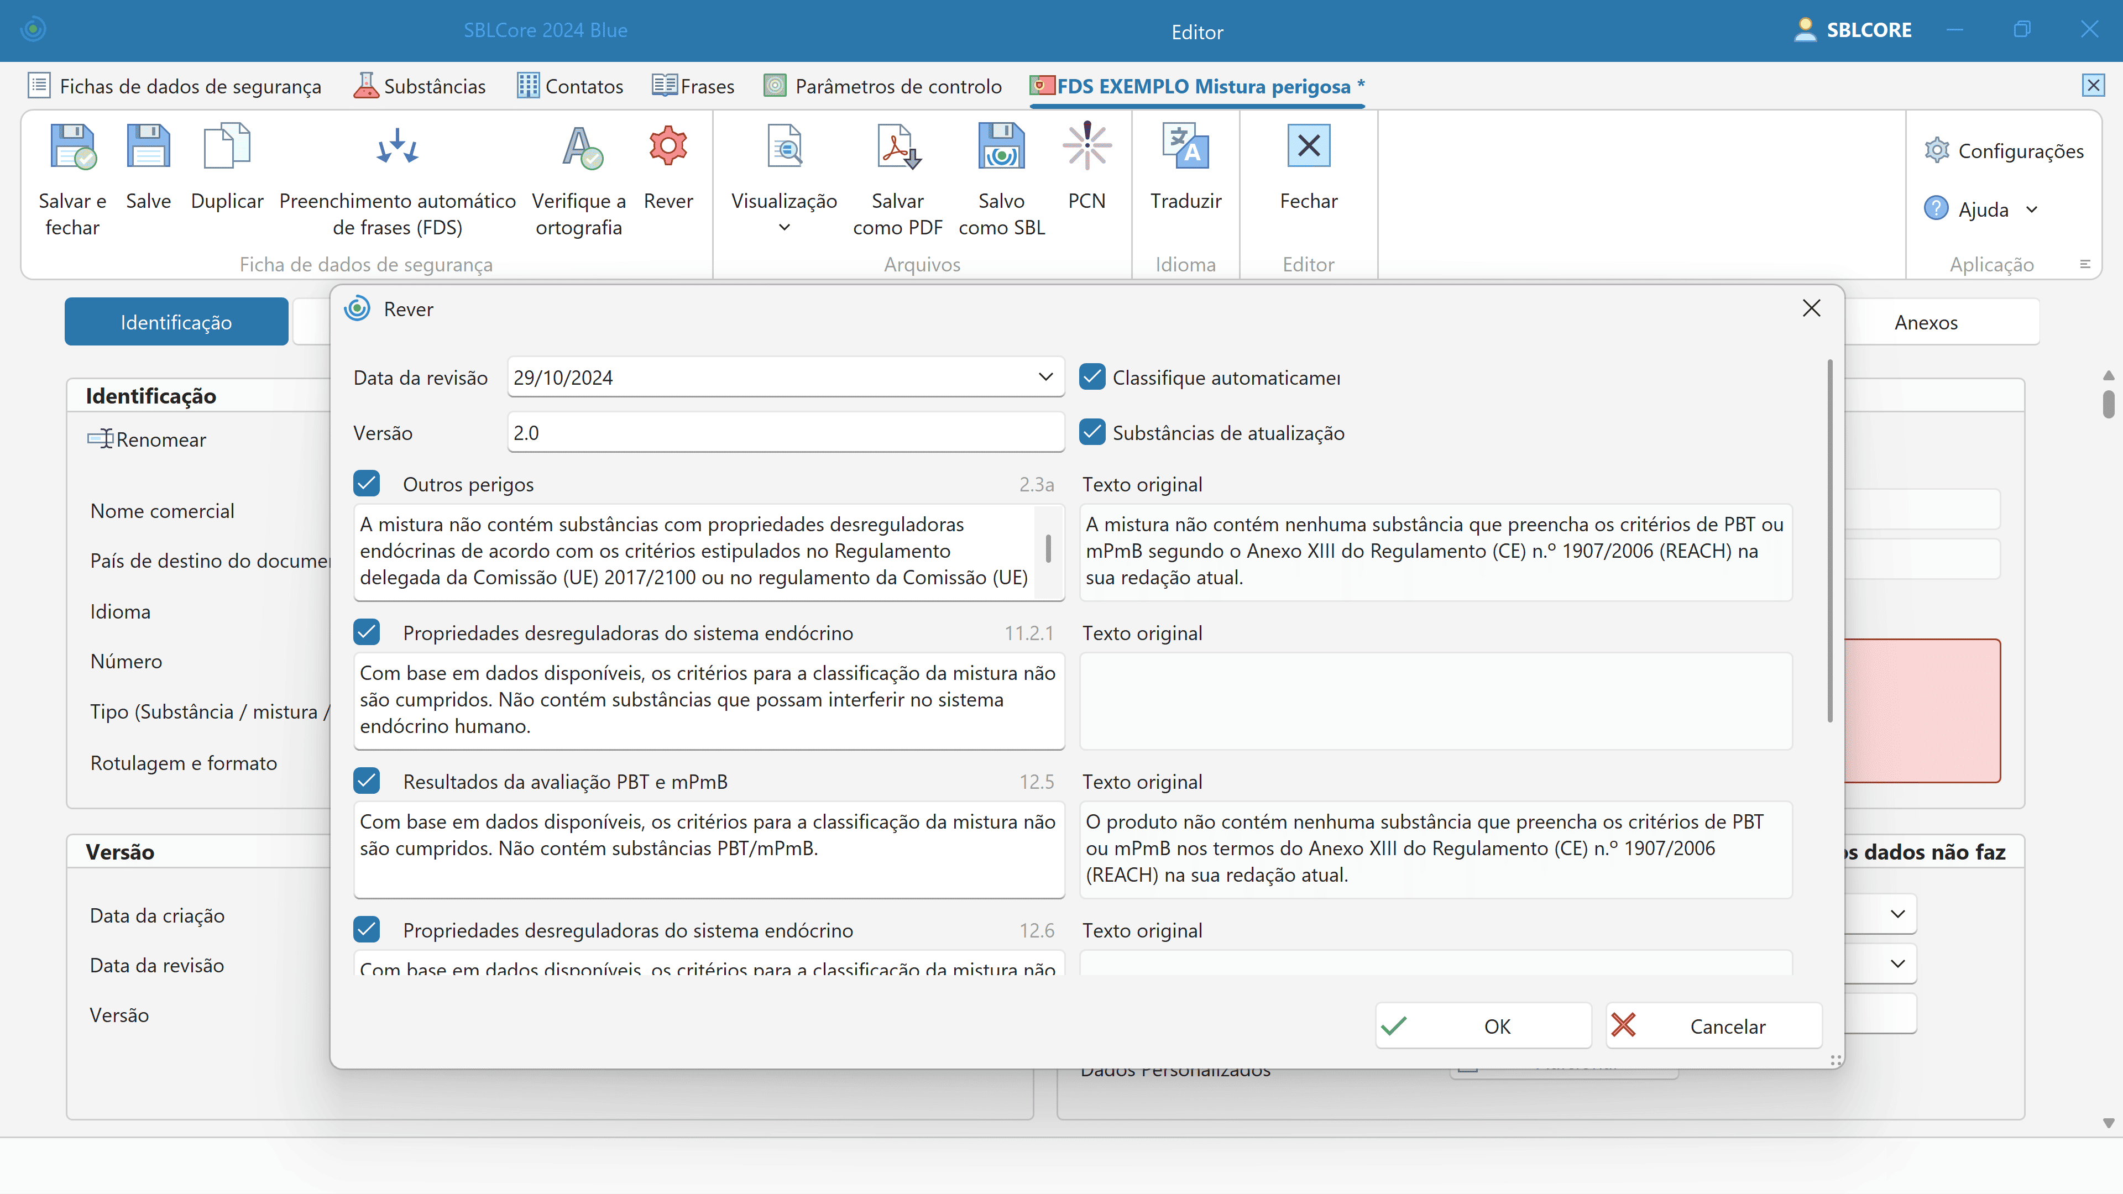Click the Duplicar document icon
The height and width of the screenshot is (1194, 2123).
pos(227,148)
